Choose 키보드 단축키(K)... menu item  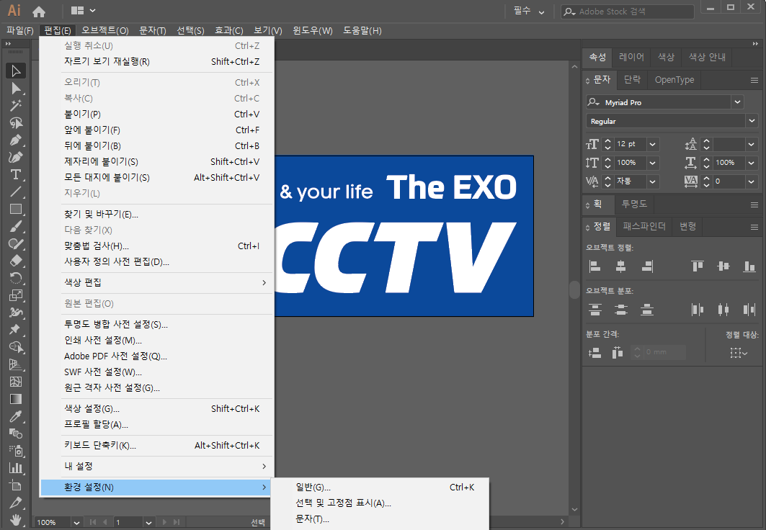pos(156,445)
